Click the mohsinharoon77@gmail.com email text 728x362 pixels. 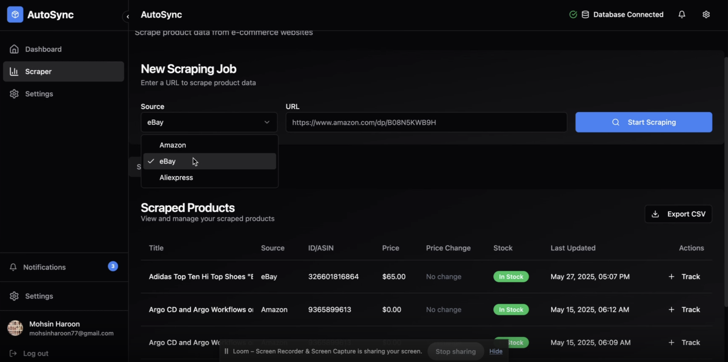tap(71, 333)
